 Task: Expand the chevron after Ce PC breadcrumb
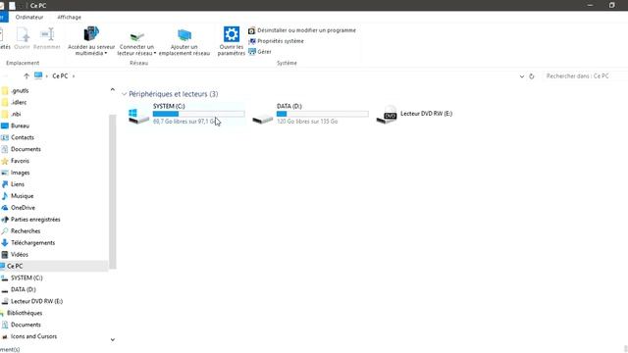point(74,76)
